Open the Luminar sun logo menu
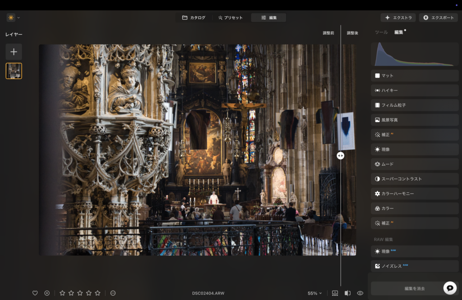Viewport: 462px width, 300px height. coord(11,18)
